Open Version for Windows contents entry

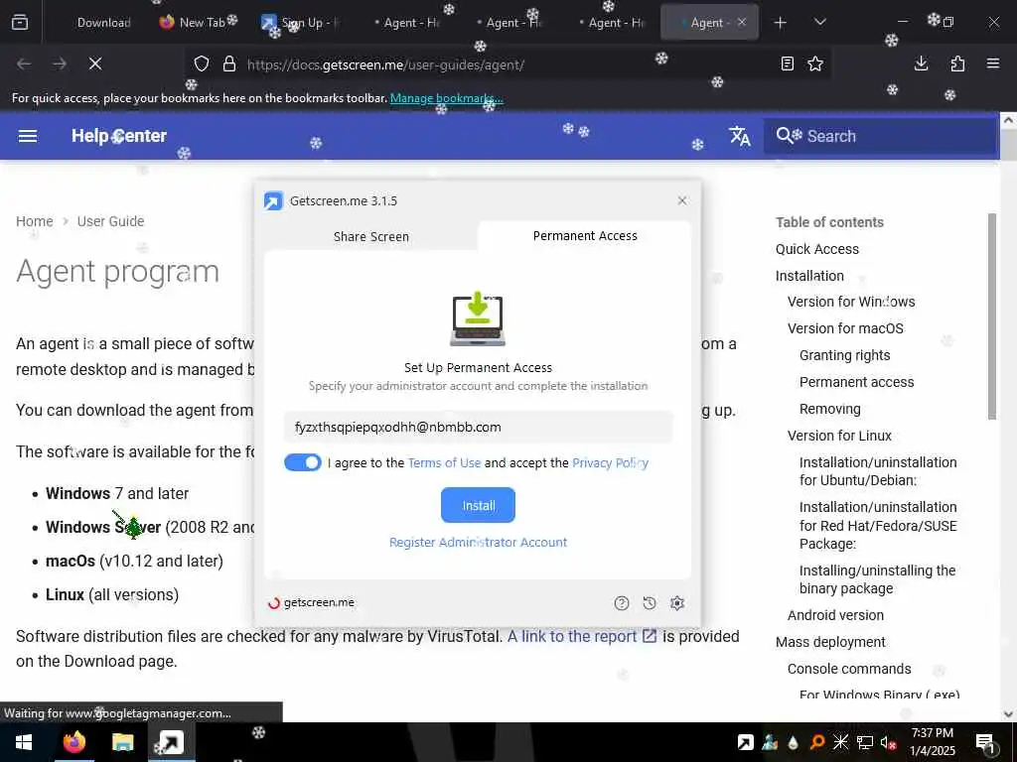coord(851,302)
